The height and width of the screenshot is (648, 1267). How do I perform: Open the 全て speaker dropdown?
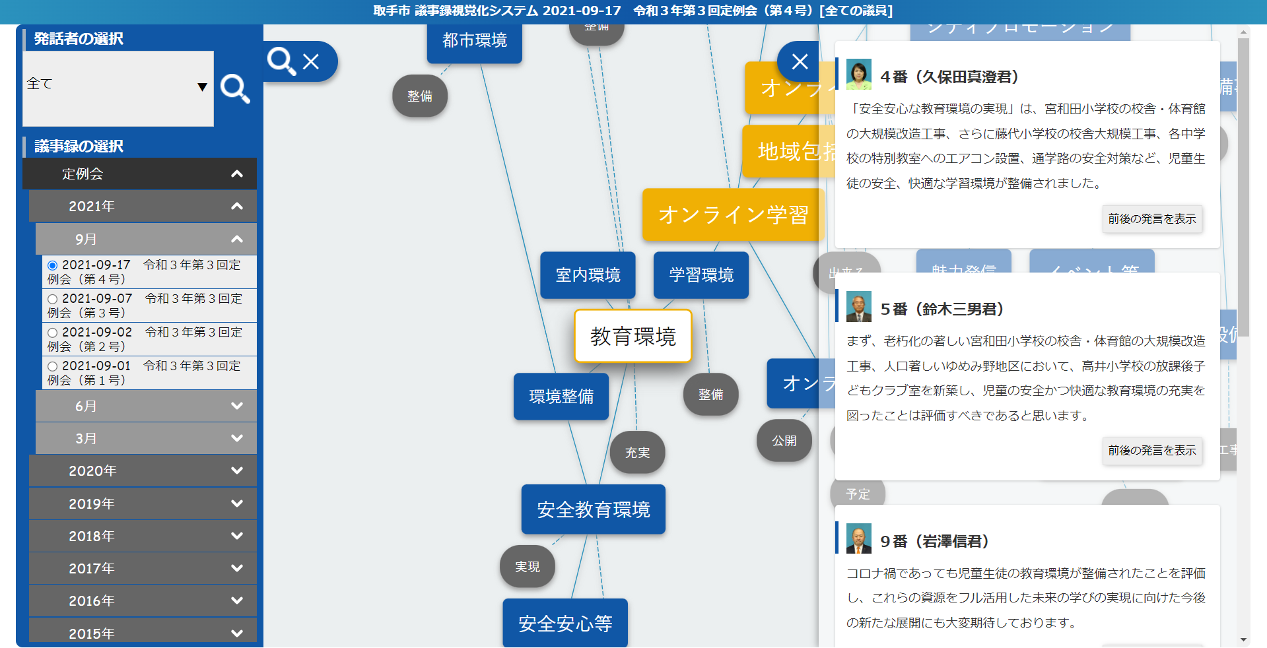point(118,84)
